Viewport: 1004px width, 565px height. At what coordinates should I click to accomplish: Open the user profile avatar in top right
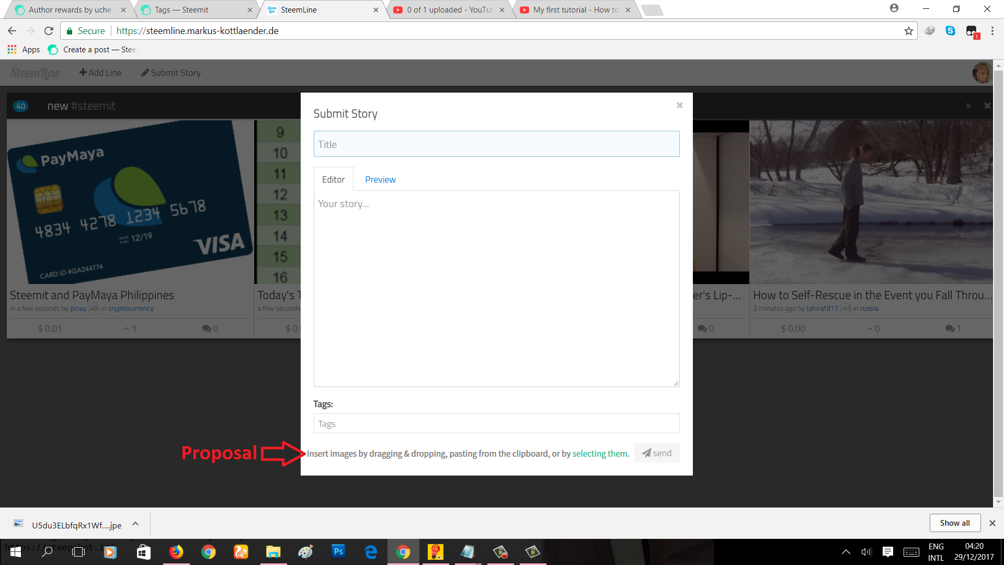pos(983,73)
